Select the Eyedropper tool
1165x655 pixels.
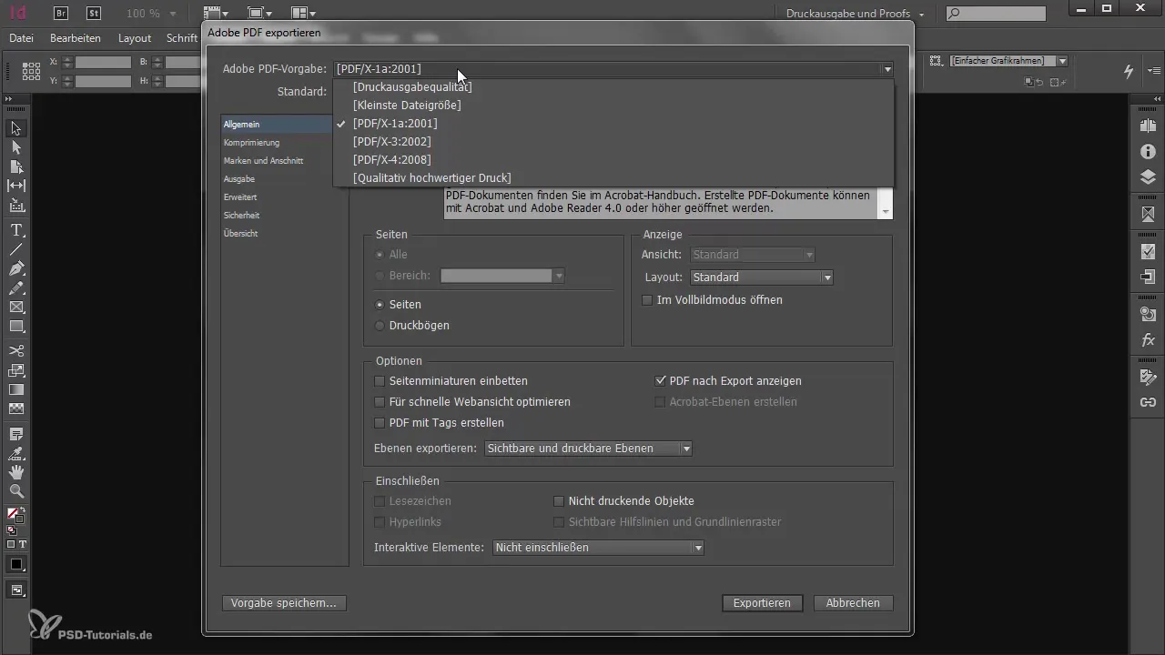(16, 453)
